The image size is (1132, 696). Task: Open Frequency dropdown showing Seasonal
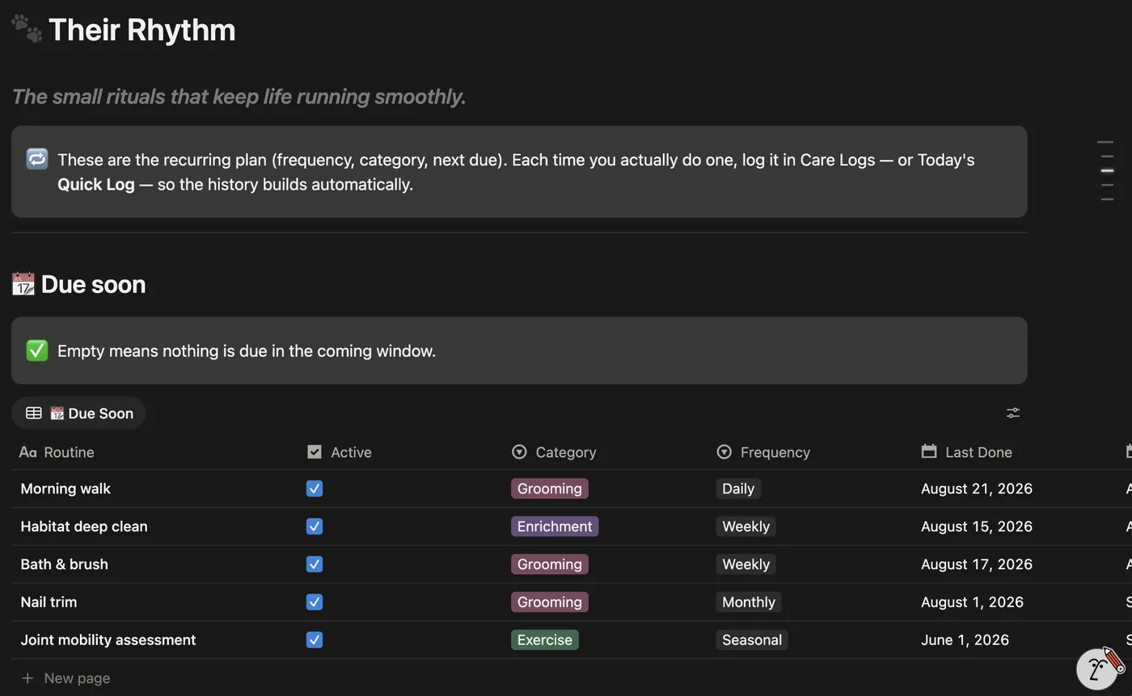tap(752, 640)
